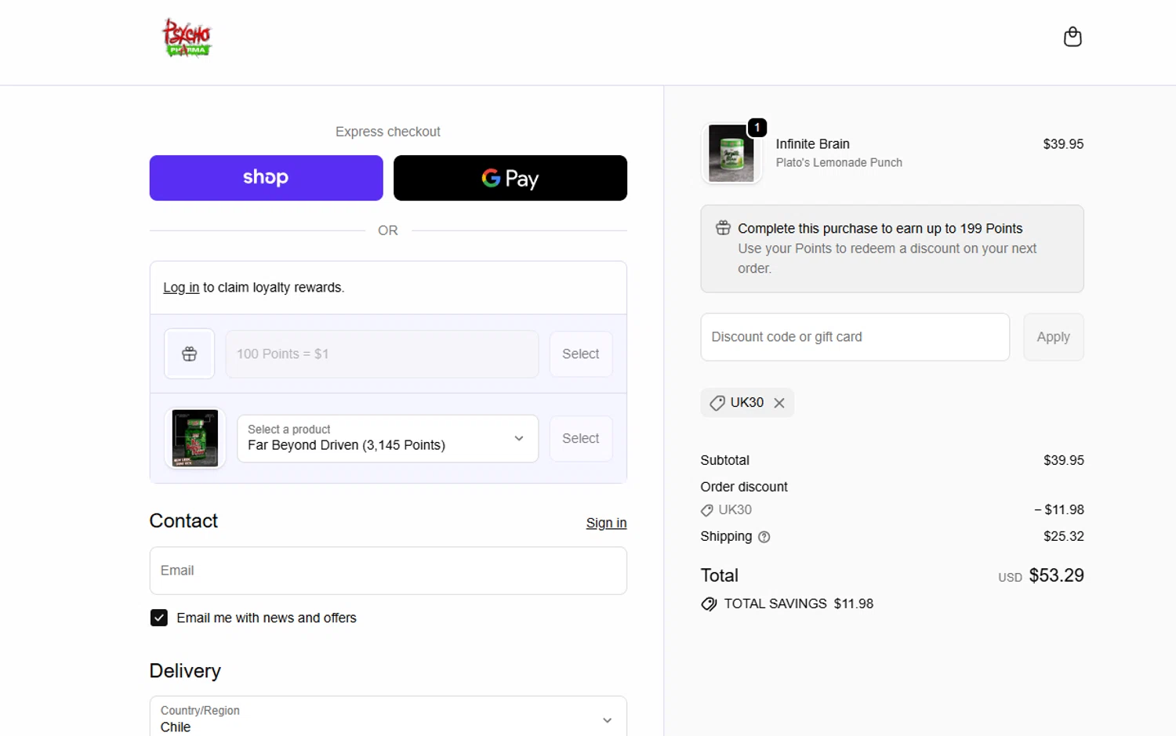This screenshot has width=1176, height=736.
Task: Pay with Google Pay button
Action: 510,178
